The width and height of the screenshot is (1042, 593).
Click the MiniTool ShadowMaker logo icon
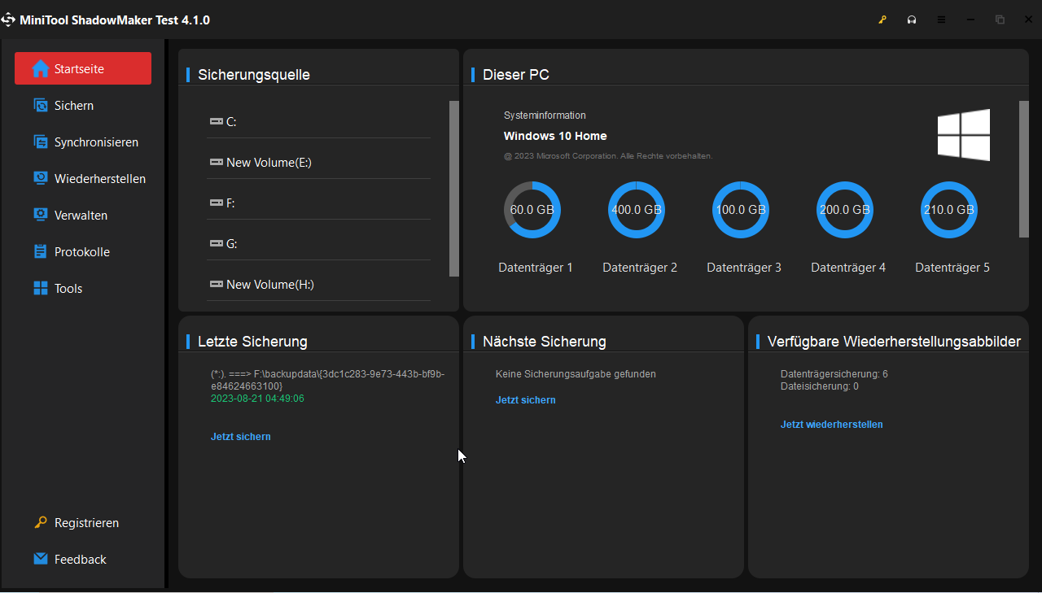point(8,20)
